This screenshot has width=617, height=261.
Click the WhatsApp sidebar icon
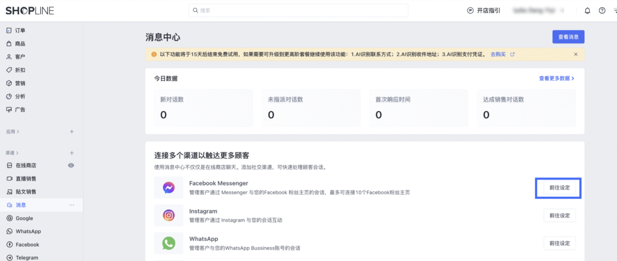point(9,231)
